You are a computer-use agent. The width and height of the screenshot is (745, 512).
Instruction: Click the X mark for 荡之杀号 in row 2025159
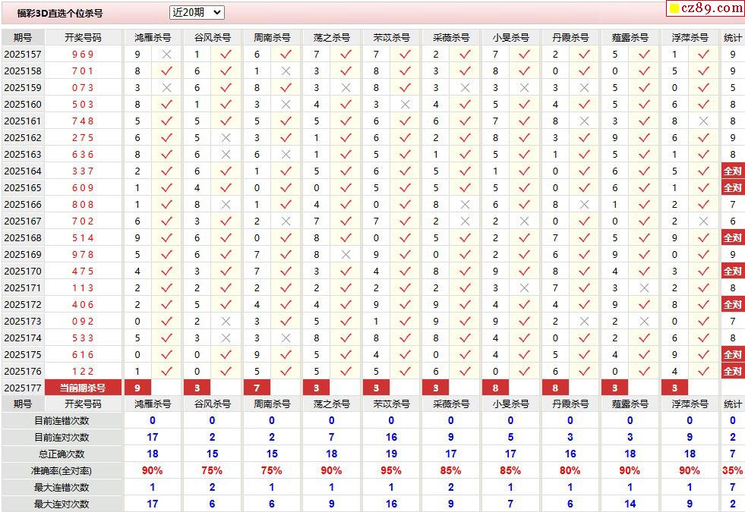[x=346, y=88]
